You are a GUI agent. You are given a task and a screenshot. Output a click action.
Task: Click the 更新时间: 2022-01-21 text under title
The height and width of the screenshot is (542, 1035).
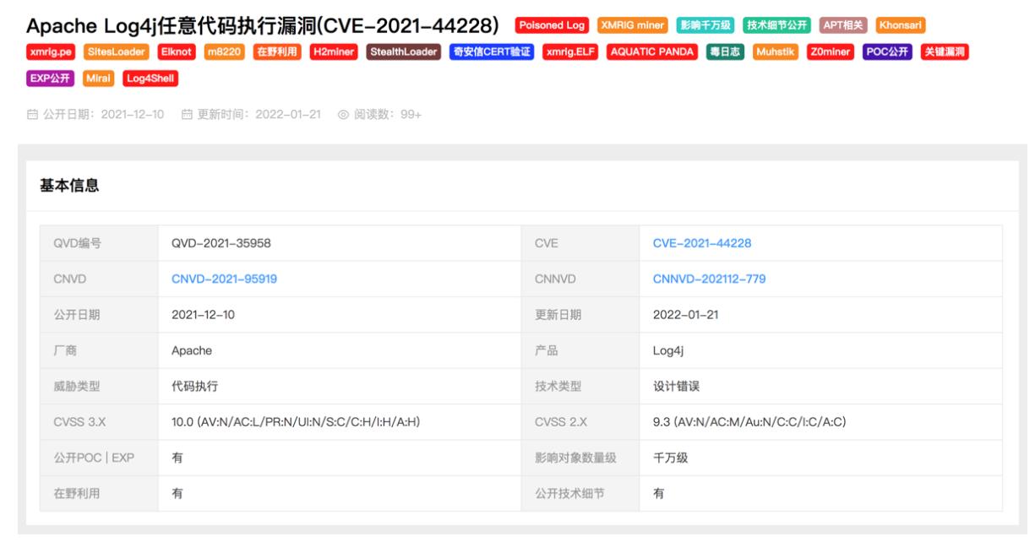[x=259, y=117]
